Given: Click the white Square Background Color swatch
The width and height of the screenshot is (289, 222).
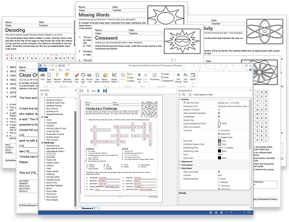Looking at the screenshot, I should 219,123.
